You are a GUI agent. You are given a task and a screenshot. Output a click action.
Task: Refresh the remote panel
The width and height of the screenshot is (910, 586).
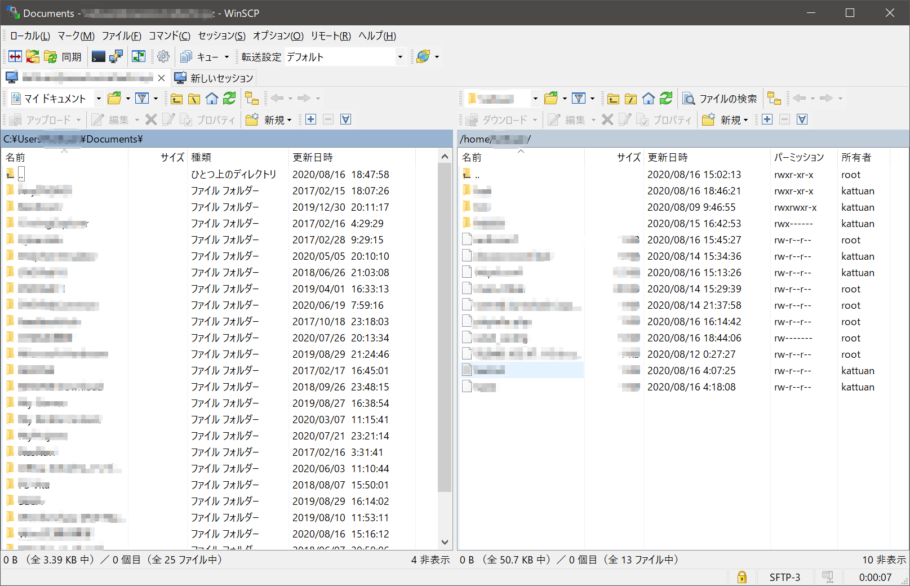click(x=666, y=99)
